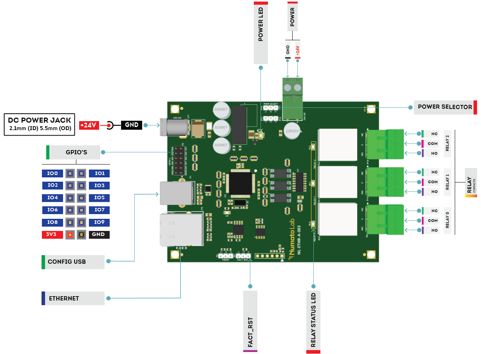Click the red 3V3 pin label

click(52, 235)
